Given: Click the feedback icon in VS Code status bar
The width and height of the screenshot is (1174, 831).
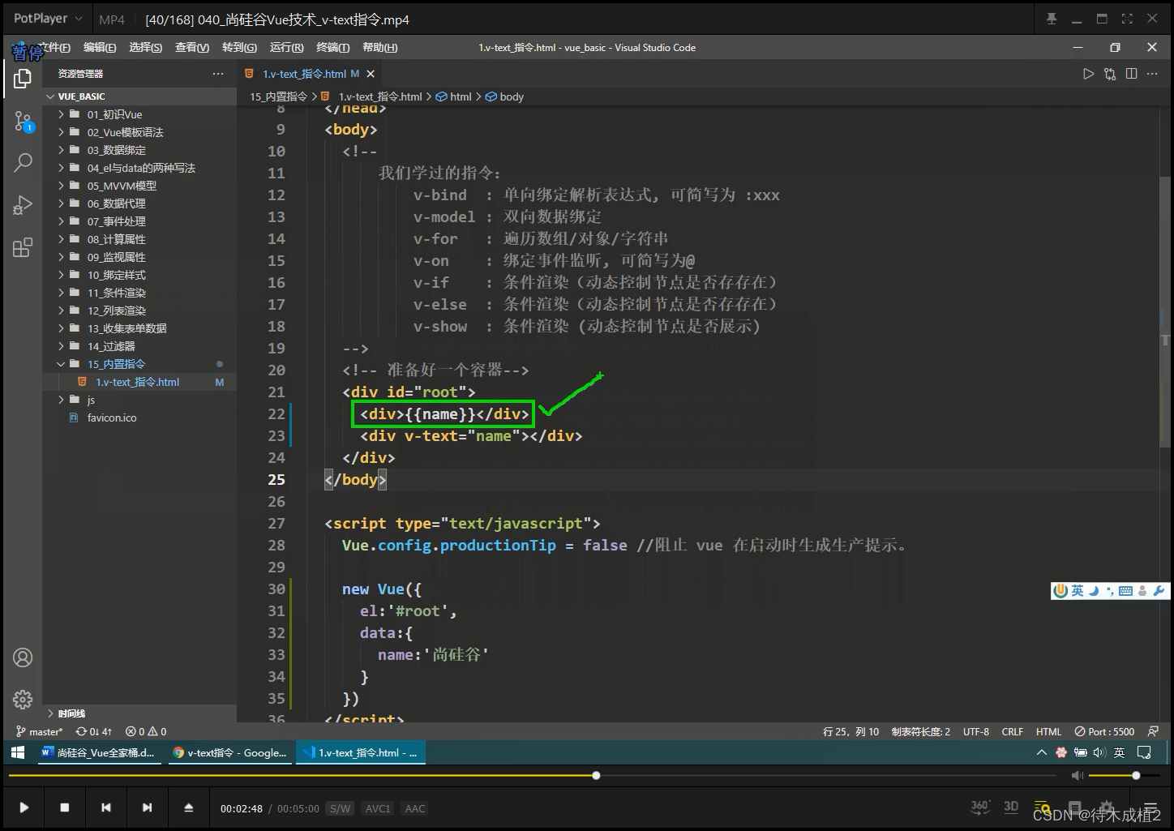Looking at the screenshot, I should pos(1153,731).
